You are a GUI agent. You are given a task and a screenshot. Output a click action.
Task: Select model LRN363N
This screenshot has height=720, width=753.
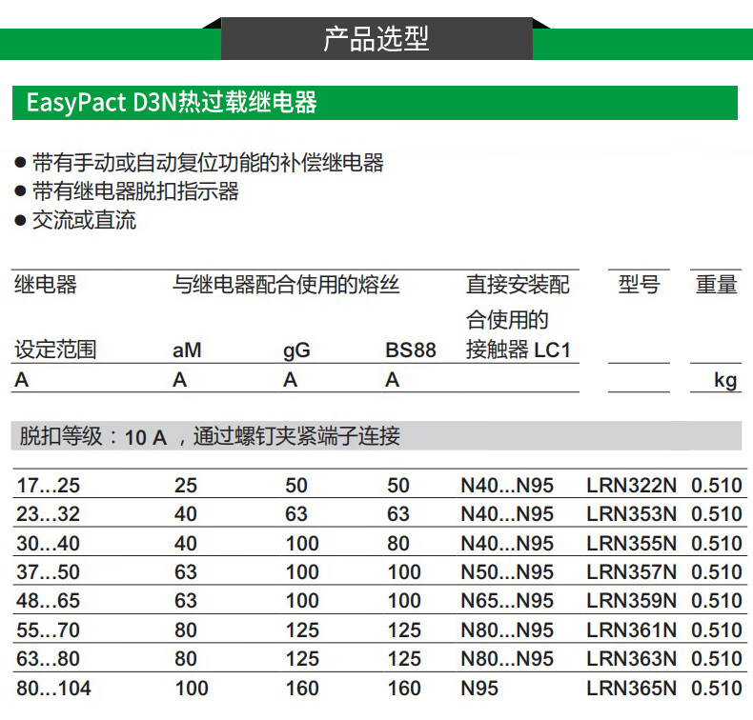click(x=631, y=659)
